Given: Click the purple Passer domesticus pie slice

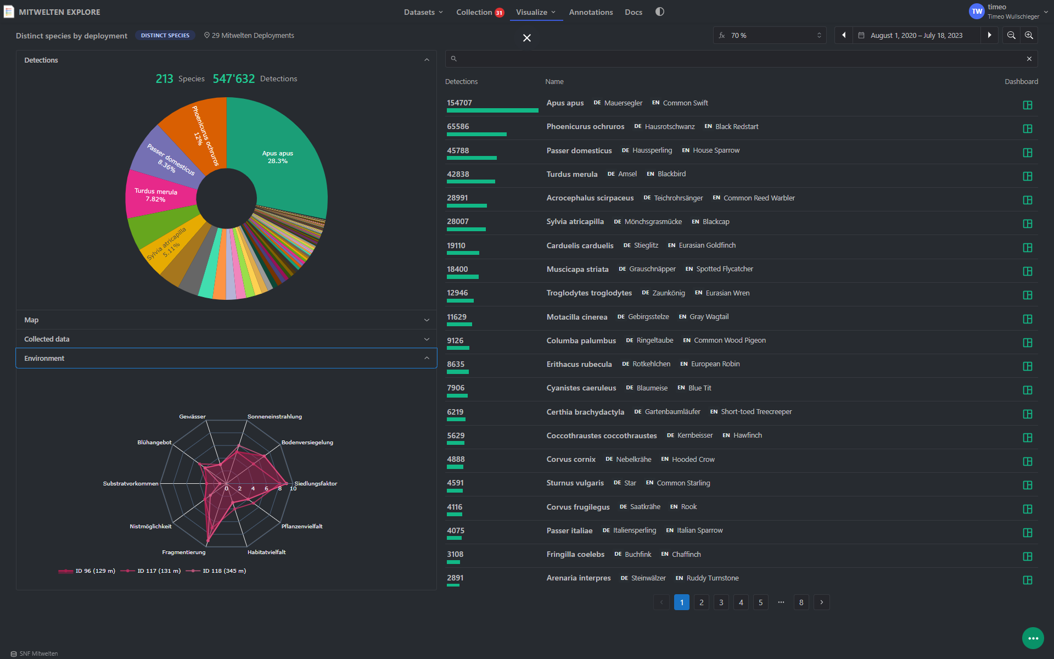Looking at the screenshot, I should (x=167, y=157).
